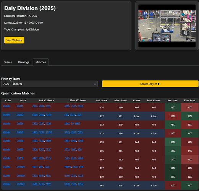Watch the QM11 match video

[x=6, y=106]
